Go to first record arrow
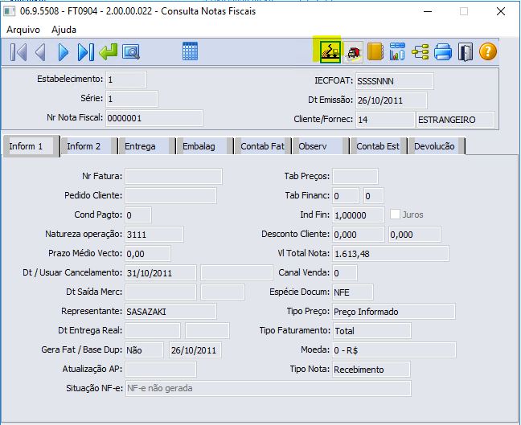Screen dimensions: 521x425 point(18,52)
